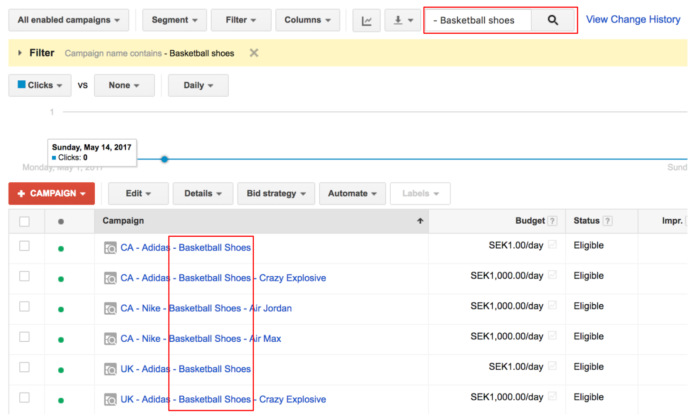The image size is (688, 415).
Task: Toggle the select-all checkbox in table header
Action: coord(25,221)
